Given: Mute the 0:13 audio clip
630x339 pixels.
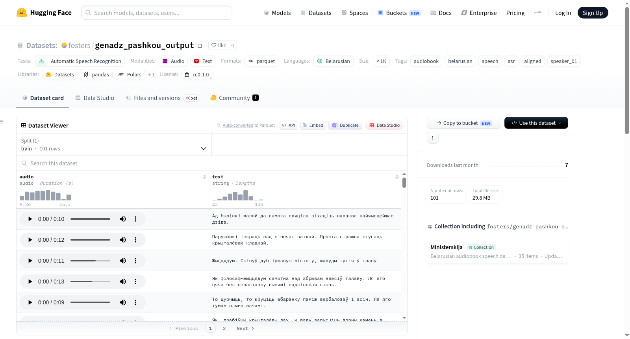Looking at the screenshot, I should coord(123,282).
